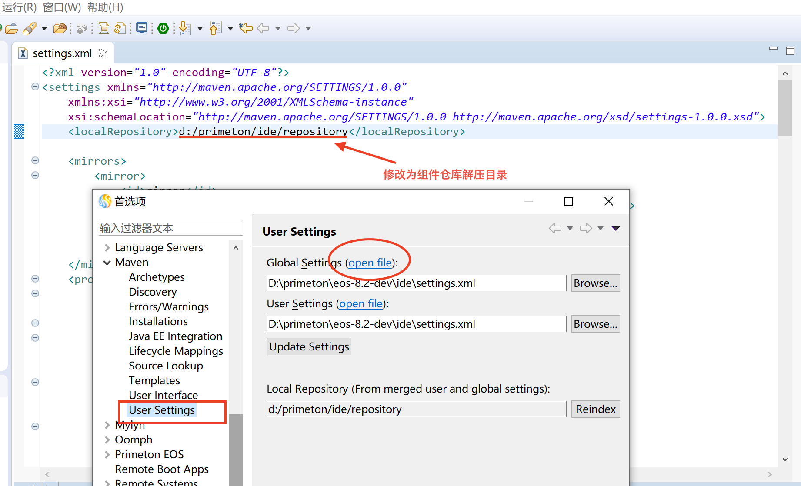The width and height of the screenshot is (801, 486).
Task: Click the Next Annotation down arrow icon
Action: tap(184, 29)
